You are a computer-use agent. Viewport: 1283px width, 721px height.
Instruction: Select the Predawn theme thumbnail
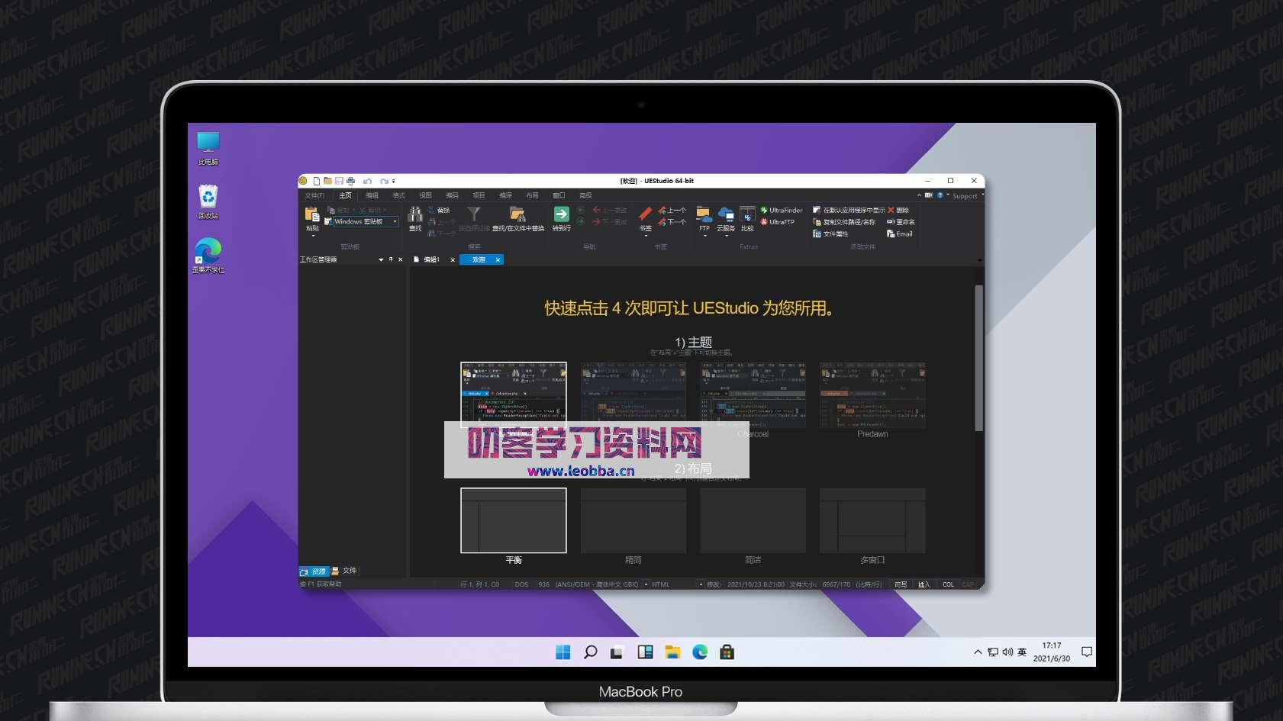[872, 394]
